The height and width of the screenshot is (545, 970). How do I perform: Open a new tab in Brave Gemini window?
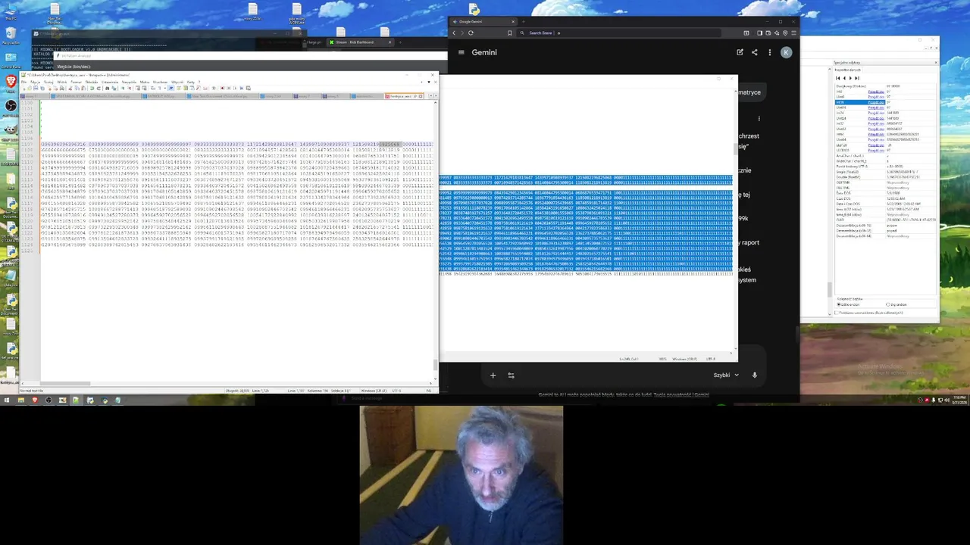(x=523, y=21)
